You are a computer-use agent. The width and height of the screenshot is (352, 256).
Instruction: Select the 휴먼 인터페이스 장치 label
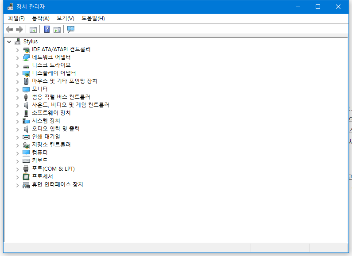coord(58,184)
